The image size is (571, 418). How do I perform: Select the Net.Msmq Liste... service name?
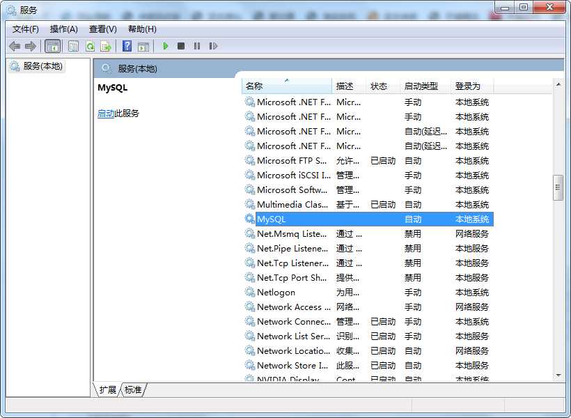(292, 233)
